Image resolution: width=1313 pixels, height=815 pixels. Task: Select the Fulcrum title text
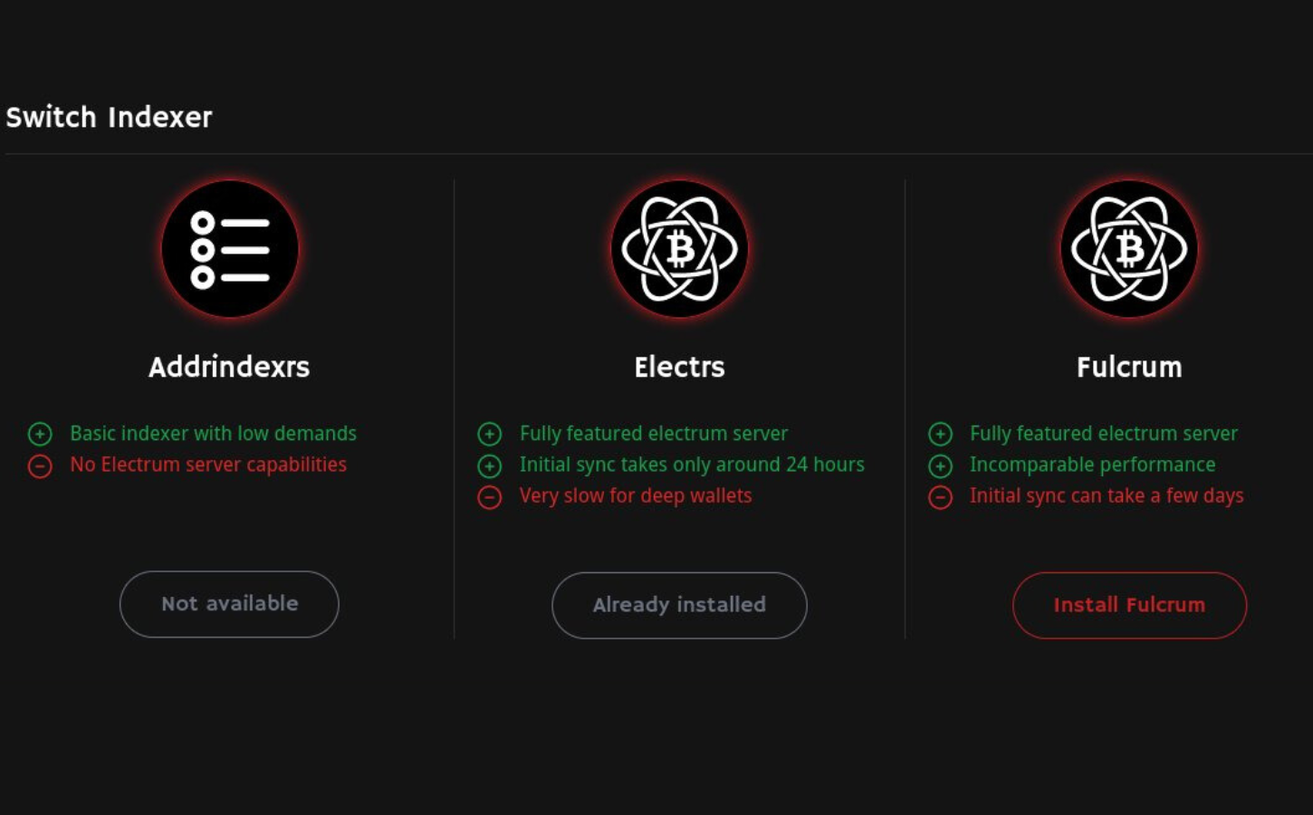tap(1129, 367)
